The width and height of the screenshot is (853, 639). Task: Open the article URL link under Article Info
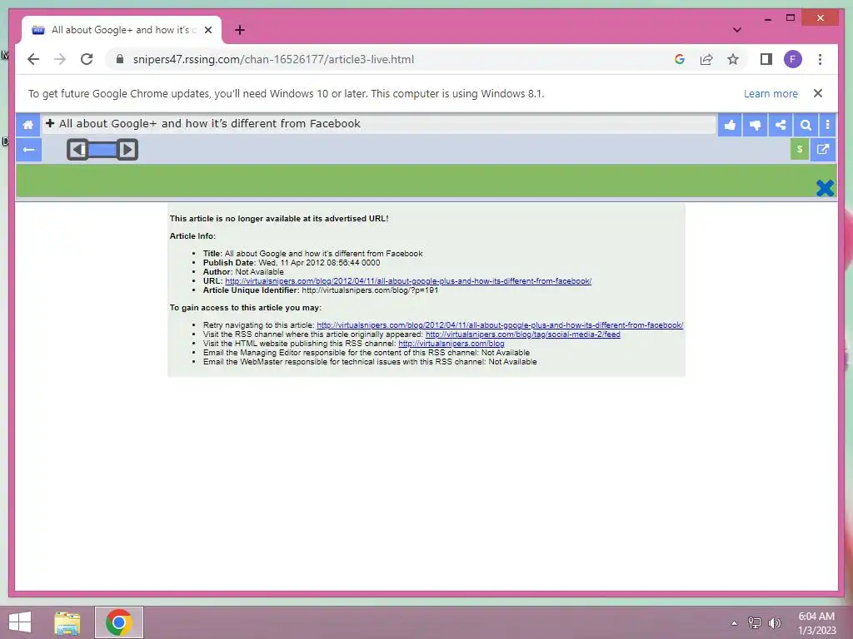pos(408,281)
